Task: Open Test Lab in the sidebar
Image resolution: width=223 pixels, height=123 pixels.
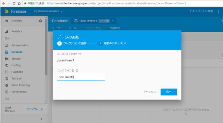Action: (x=16, y=78)
